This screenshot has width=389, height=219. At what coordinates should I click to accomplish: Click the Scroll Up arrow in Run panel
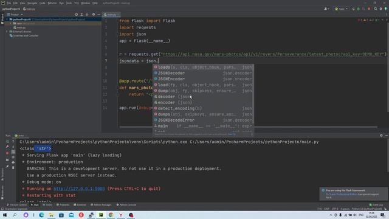[x=13, y=141]
